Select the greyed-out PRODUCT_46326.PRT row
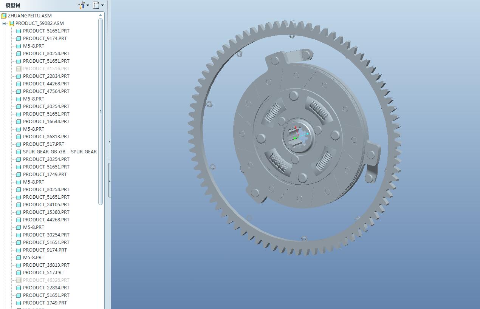The height and width of the screenshot is (309, 480). 46,280
